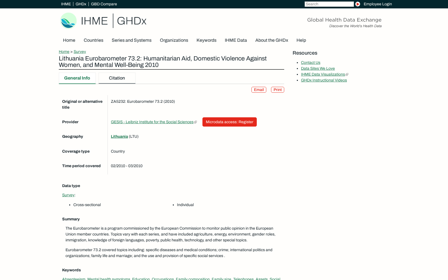Open GBD Compare from the top bar
The height and width of the screenshot is (280, 448).
coord(104,4)
